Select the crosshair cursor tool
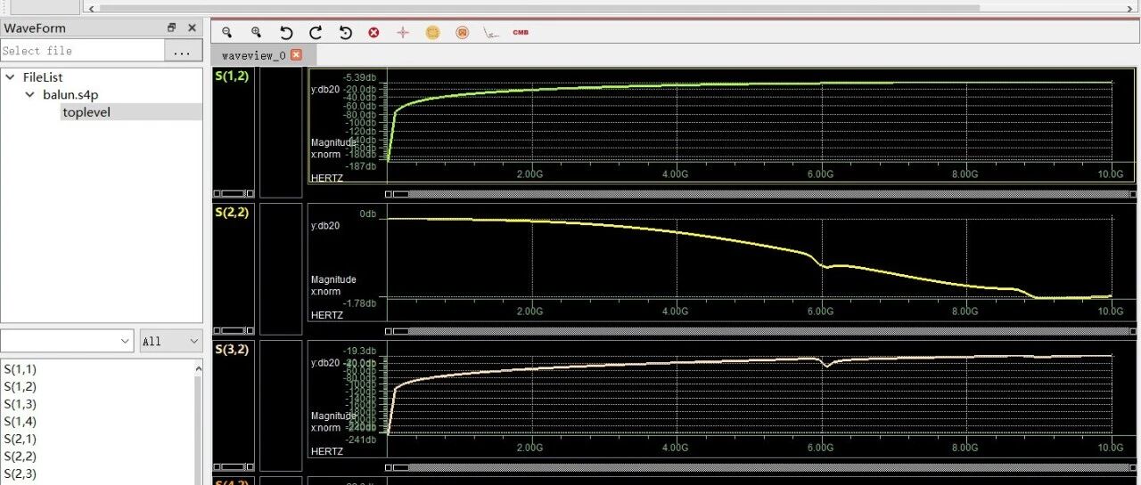Viewport: 1141px width, 485px height. (x=403, y=32)
